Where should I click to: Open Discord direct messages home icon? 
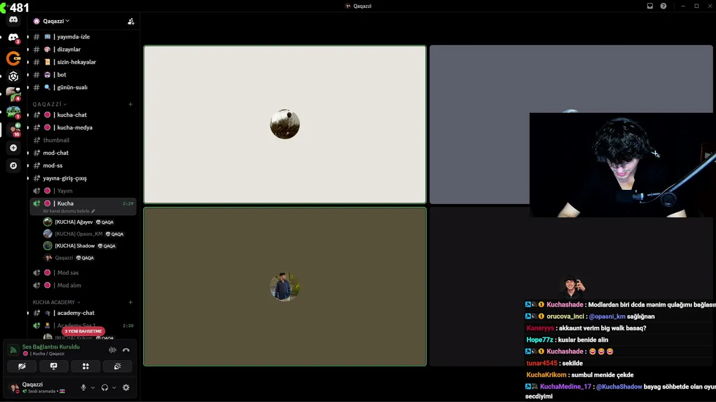13,20
